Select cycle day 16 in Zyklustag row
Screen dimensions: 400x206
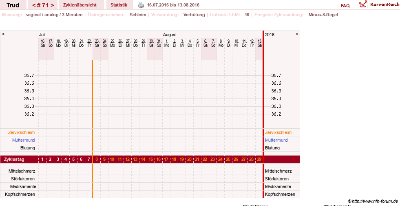[159, 160]
